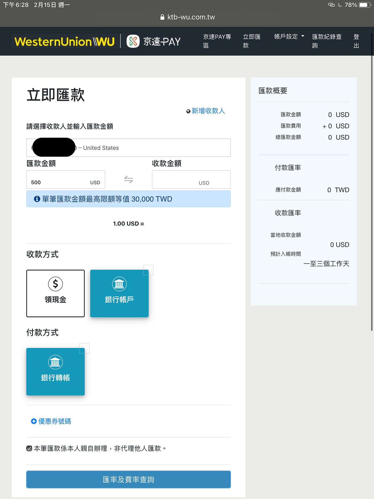374x499 pixels.
Task: Click the 匯款費用 label in summary
Action: (x=291, y=126)
